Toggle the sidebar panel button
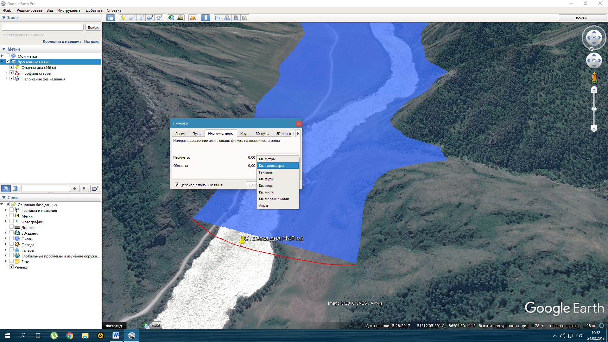Viewport: 608px width, 342px height. [111, 18]
